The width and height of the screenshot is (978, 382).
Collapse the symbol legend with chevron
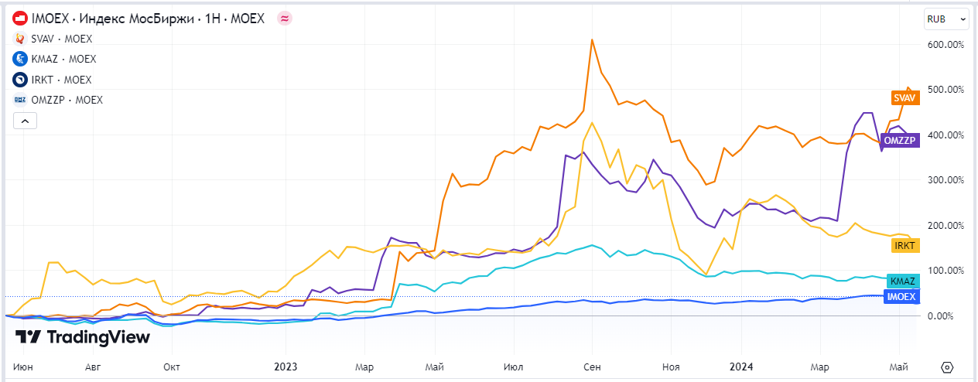[x=24, y=121]
